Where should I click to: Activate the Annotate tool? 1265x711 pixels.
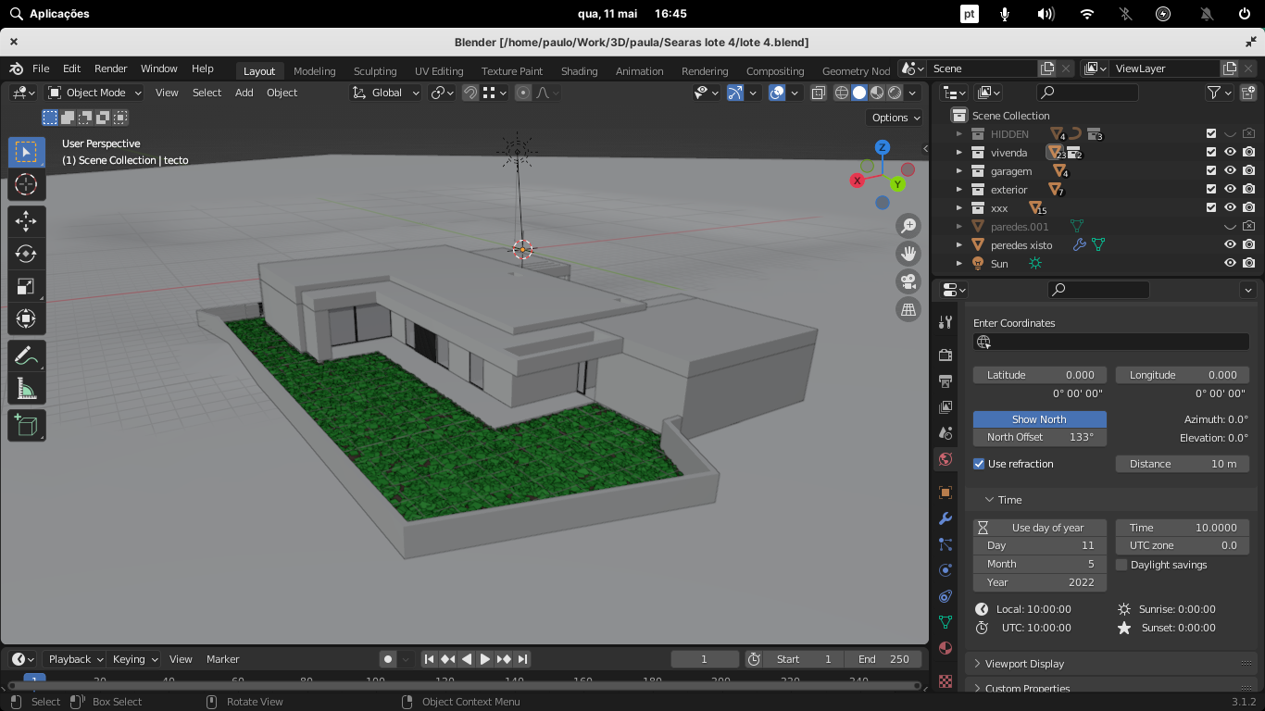click(26, 355)
